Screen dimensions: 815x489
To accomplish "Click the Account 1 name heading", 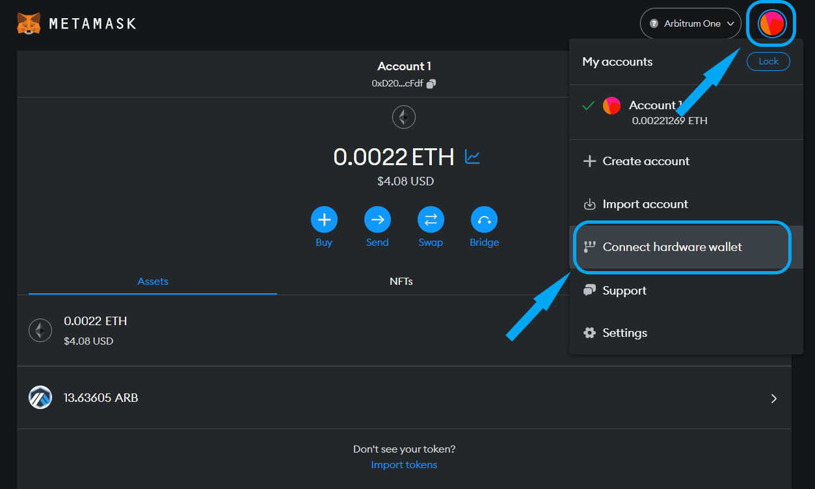I will click(404, 66).
